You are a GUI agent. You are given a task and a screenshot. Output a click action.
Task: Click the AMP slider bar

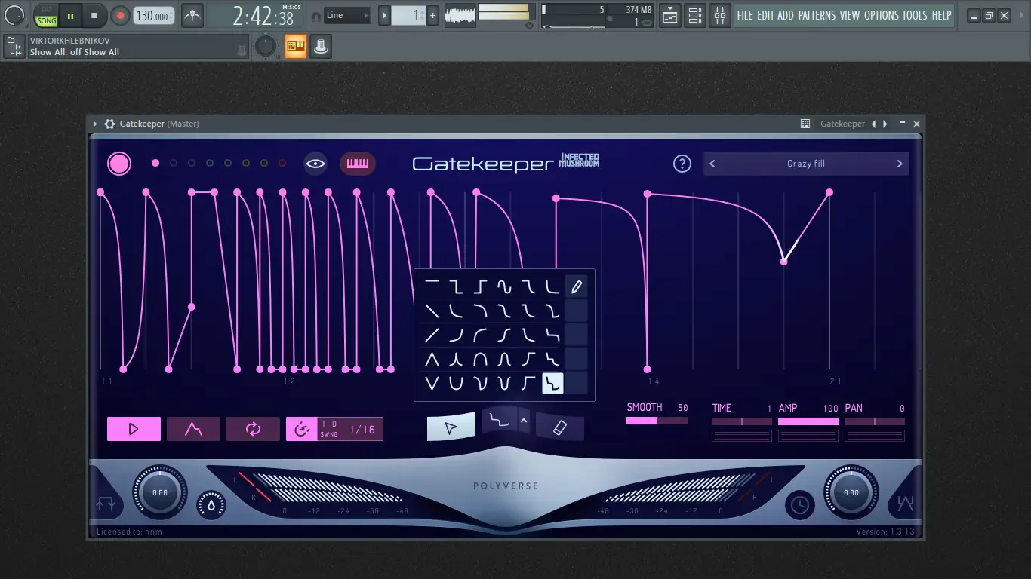pos(808,421)
